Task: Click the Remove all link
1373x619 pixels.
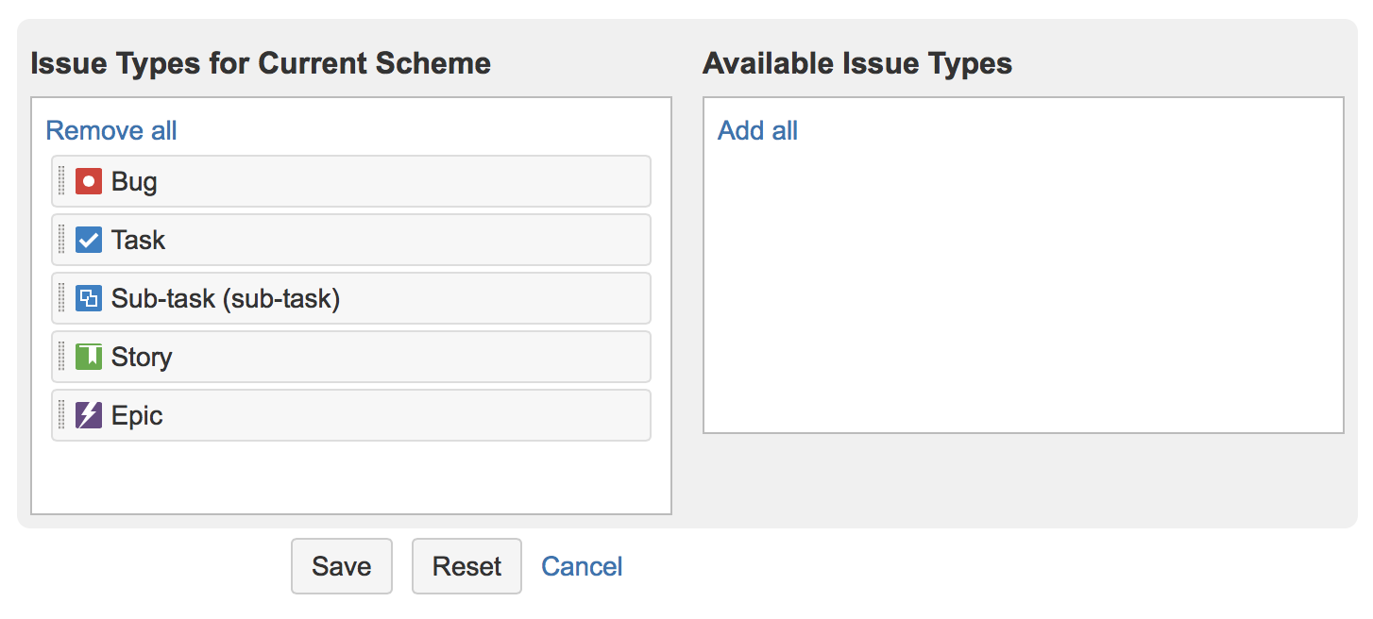Action: (111, 130)
